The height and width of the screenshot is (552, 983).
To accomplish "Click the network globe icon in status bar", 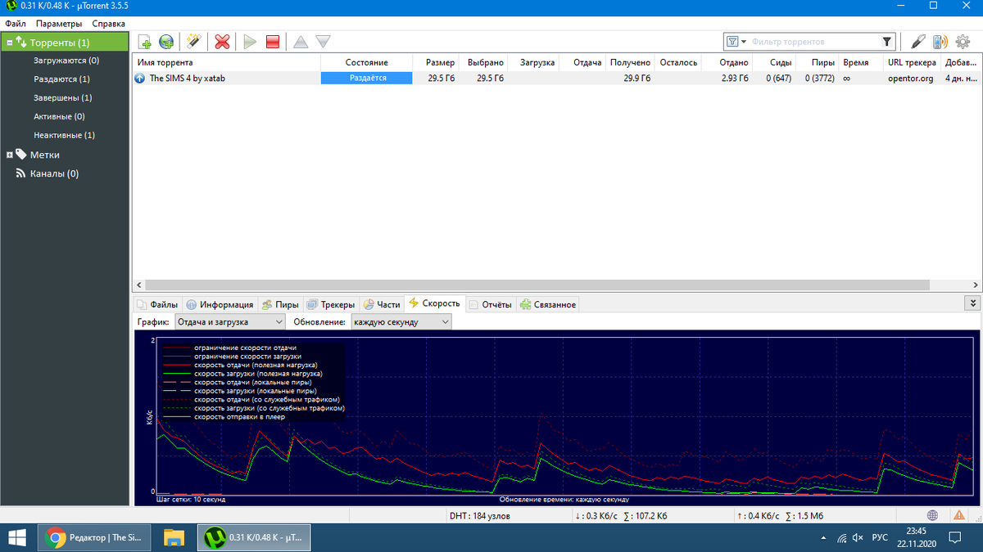I will [x=932, y=515].
